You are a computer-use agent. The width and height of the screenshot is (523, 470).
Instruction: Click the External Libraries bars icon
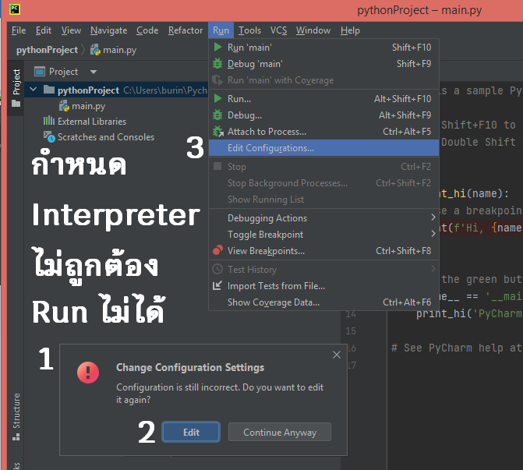coord(48,121)
